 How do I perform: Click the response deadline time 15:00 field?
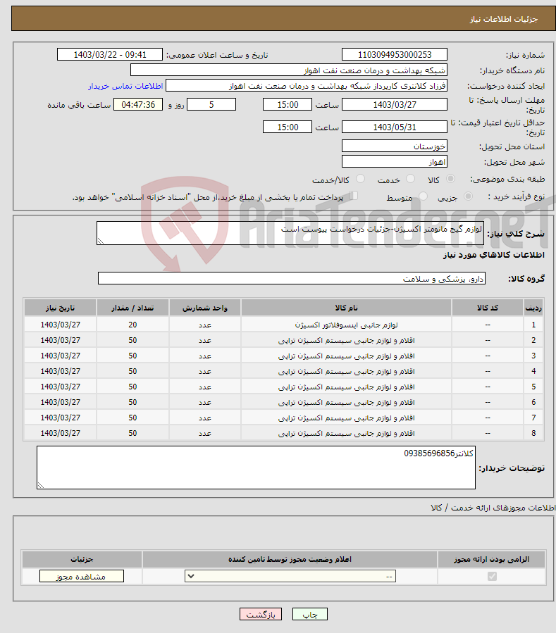pyautogui.click(x=288, y=104)
